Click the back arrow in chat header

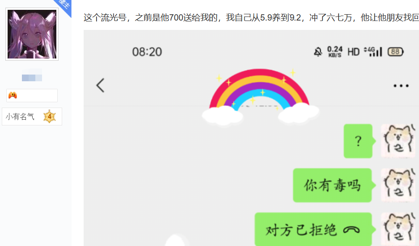click(x=101, y=85)
